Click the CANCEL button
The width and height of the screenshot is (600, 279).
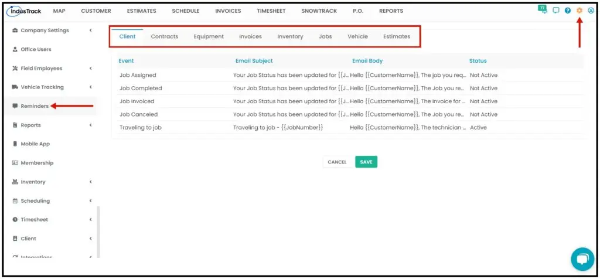click(337, 162)
